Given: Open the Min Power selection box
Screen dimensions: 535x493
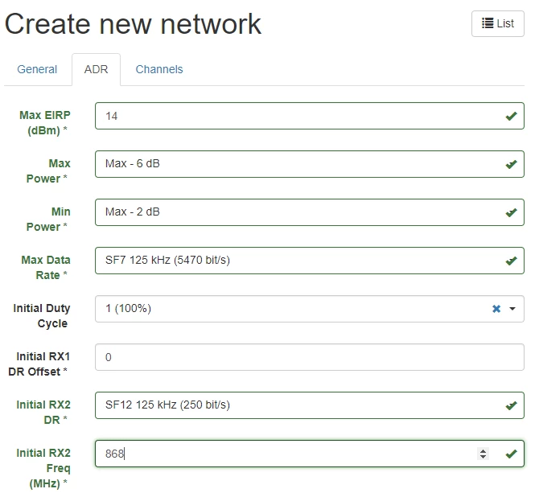Looking at the screenshot, I should pyautogui.click(x=310, y=212).
